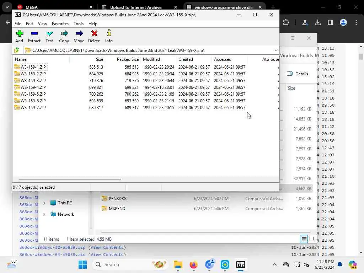Screen dimensions: 364x273
Task: Switch to Upload to Internet Archive tab
Action: click(140, 7)
